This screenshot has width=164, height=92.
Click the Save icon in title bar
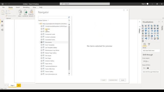coord(3,4)
